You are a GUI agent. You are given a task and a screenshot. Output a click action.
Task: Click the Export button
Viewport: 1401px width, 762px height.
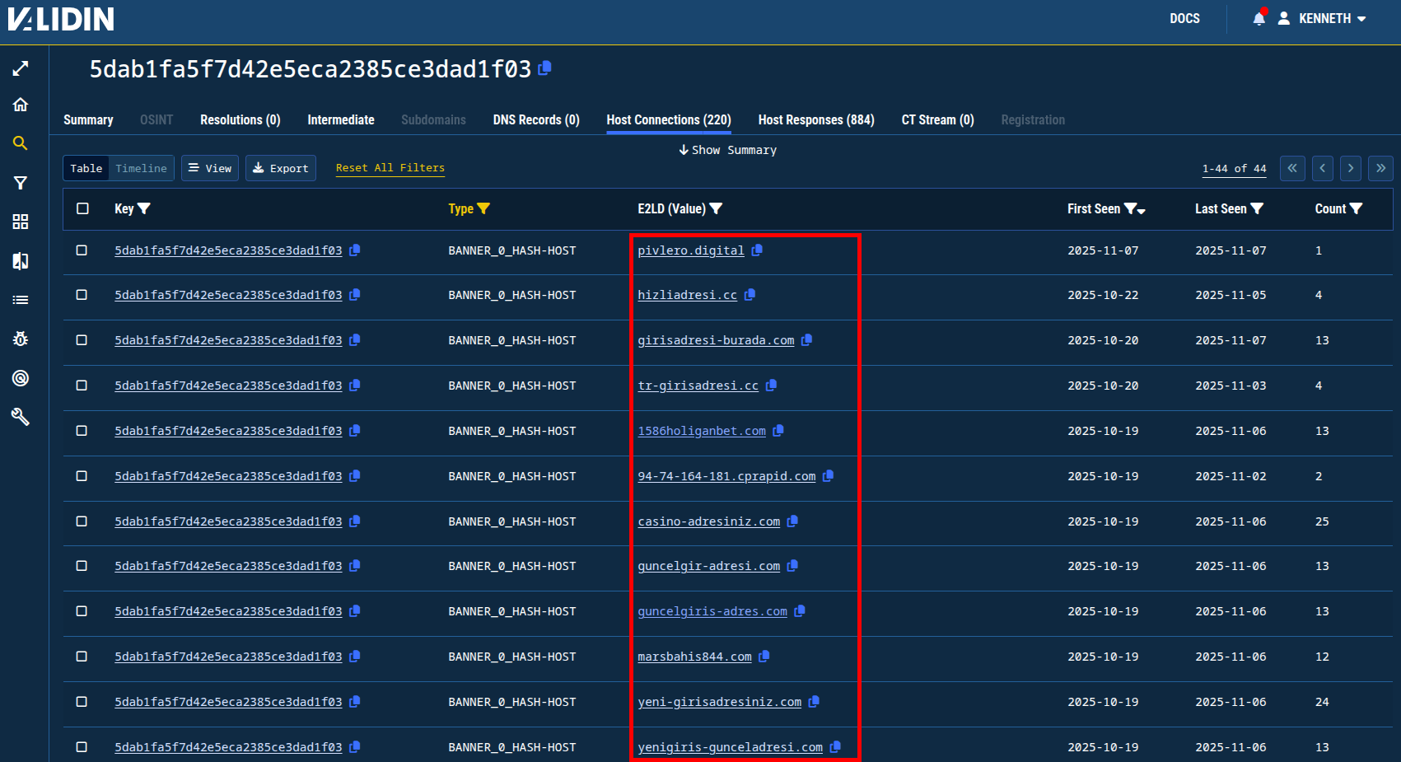click(x=280, y=168)
